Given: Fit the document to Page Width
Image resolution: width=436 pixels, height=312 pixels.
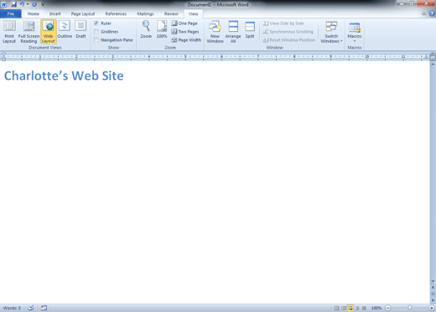Looking at the screenshot, I should point(186,40).
